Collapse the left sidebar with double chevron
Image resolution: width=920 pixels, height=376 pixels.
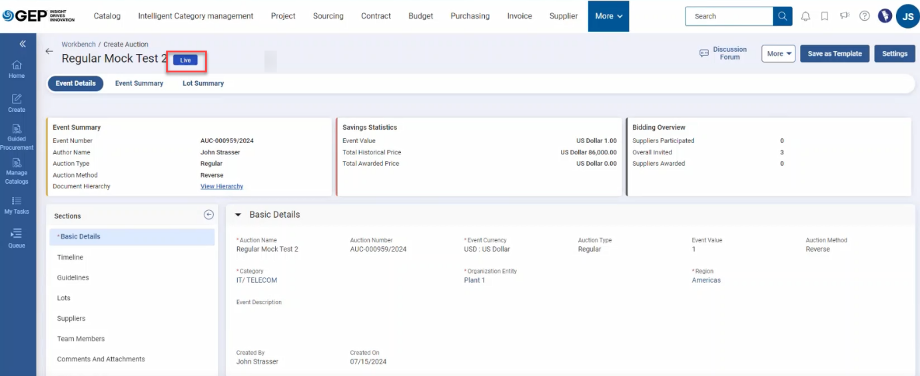point(23,44)
